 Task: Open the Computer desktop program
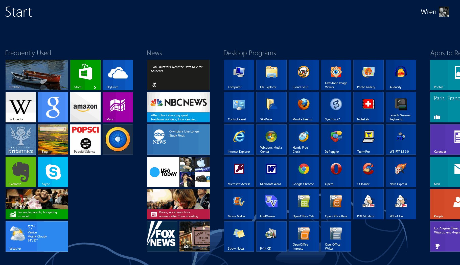[239, 75]
